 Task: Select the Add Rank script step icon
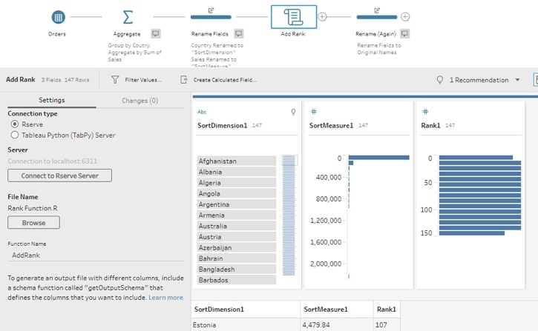click(x=293, y=17)
